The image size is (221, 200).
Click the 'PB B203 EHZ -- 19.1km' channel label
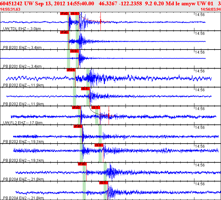23,142
